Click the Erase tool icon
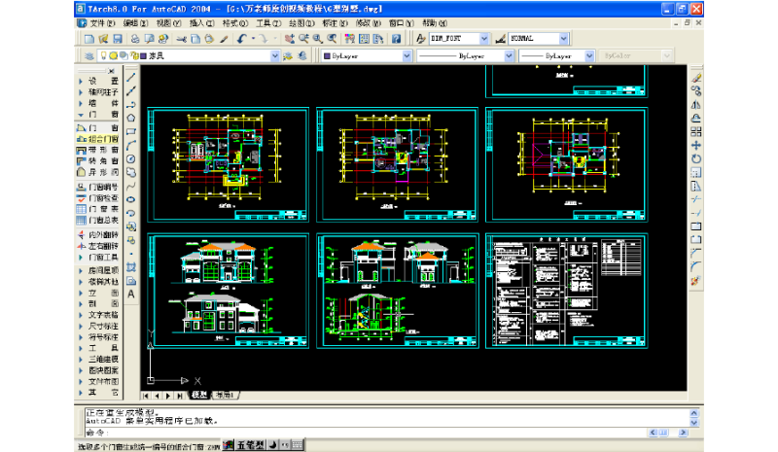This screenshot has width=778, height=452. [696, 77]
